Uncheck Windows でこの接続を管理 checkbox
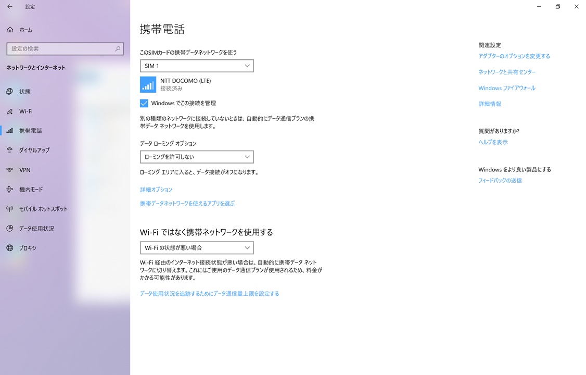This screenshot has width=586, height=375. [144, 103]
